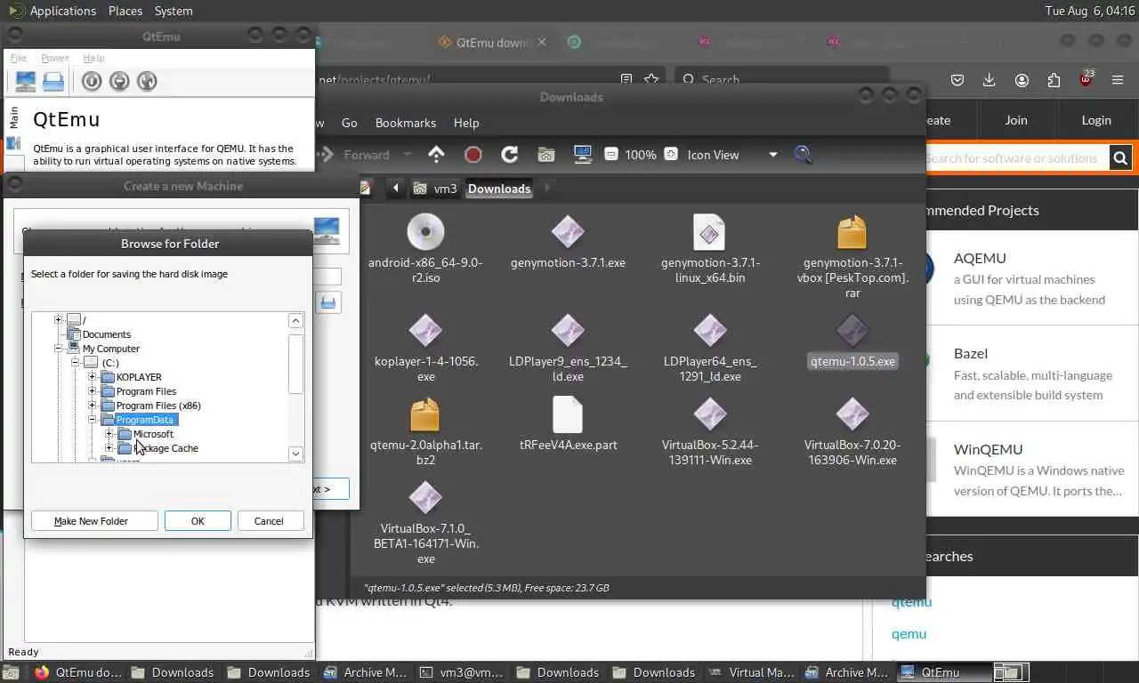
Task: Click the middle round power icon in QtEmu toolbar
Action: point(119,82)
